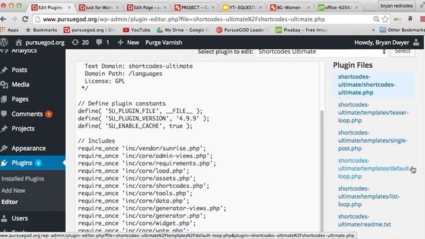Click inside the plugin code editor textarea
425x239 pixels.
pyautogui.click(x=198, y=146)
